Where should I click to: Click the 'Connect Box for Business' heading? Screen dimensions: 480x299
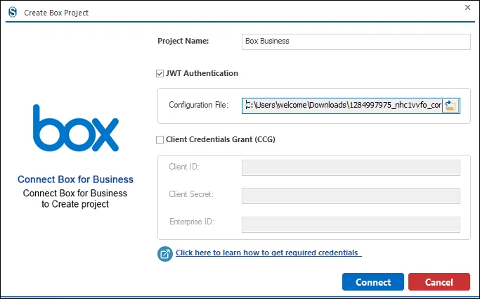[75, 179]
